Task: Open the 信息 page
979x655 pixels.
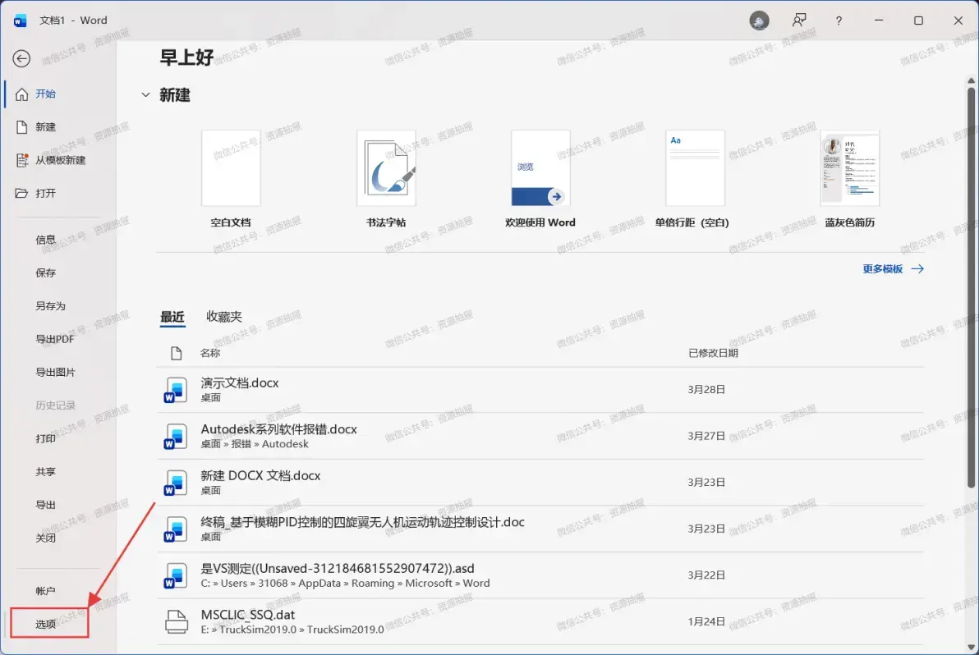Action: tap(45, 240)
